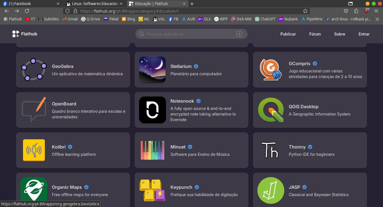Focus the Procurar aplicativos search field
This screenshot has width=383, height=207.
pos(191,34)
